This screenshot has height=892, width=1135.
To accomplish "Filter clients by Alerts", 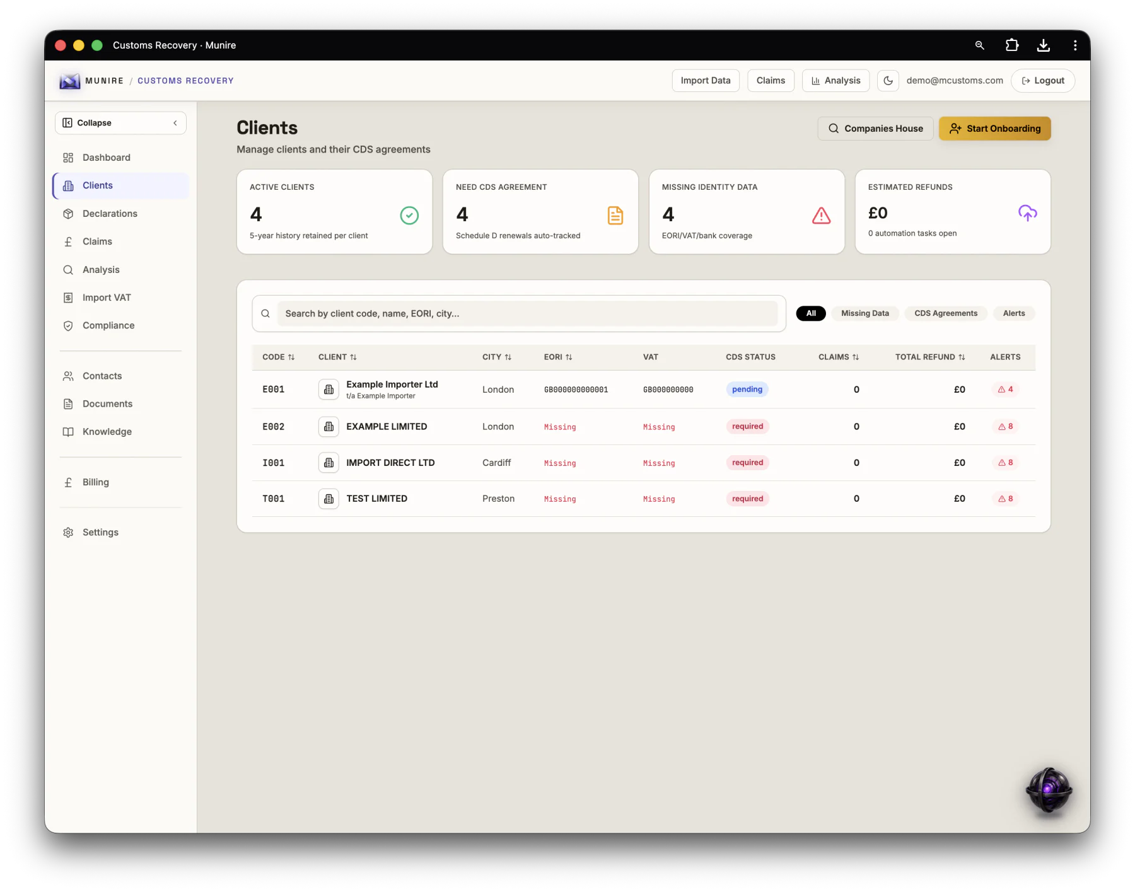I will click(x=1014, y=313).
